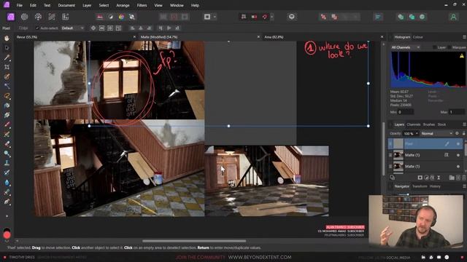Open the account profile icon
This screenshot has width=467, height=262.
pos(453,17)
